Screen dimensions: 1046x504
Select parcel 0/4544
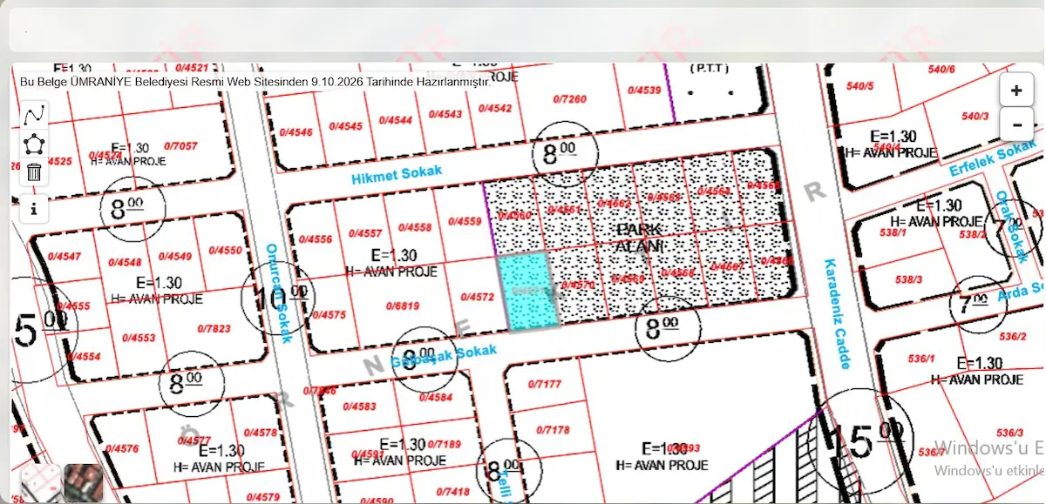[x=396, y=120]
